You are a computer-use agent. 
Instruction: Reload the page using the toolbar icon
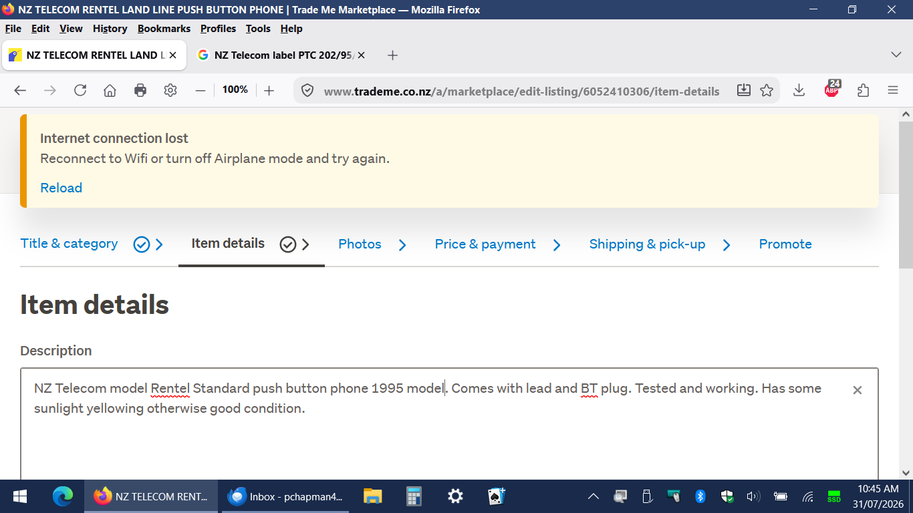point(80,91)
